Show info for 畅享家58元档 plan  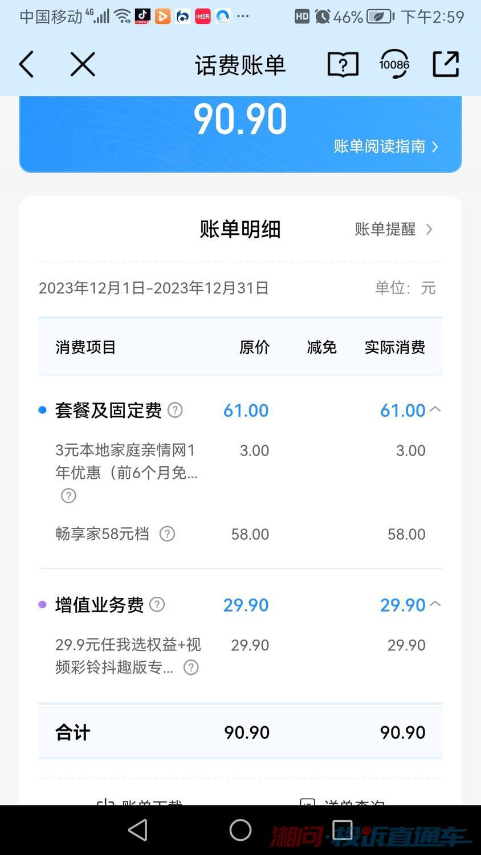tap(167, 534)
